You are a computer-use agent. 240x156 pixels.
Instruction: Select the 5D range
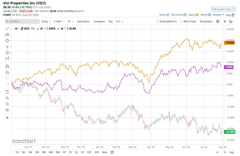click(x=23, y=152)
